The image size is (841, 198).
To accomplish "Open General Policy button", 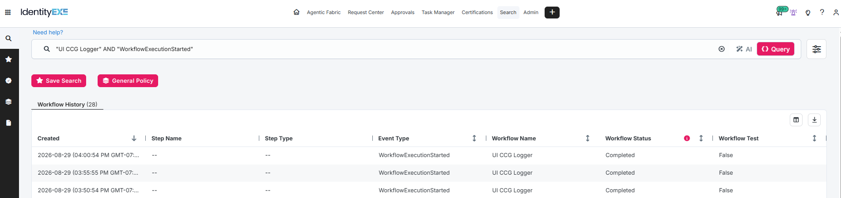I will (x=128, y=81).
